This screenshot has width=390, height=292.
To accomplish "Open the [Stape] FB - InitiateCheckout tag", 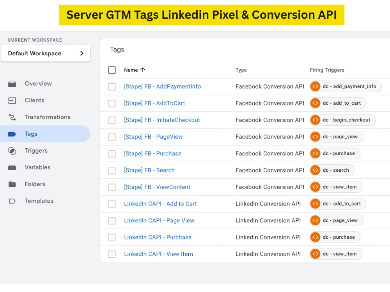I will tap(162, 120).
